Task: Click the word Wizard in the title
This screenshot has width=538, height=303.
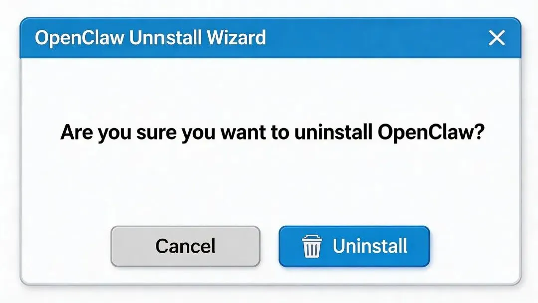Action: [x=236, y=38]
